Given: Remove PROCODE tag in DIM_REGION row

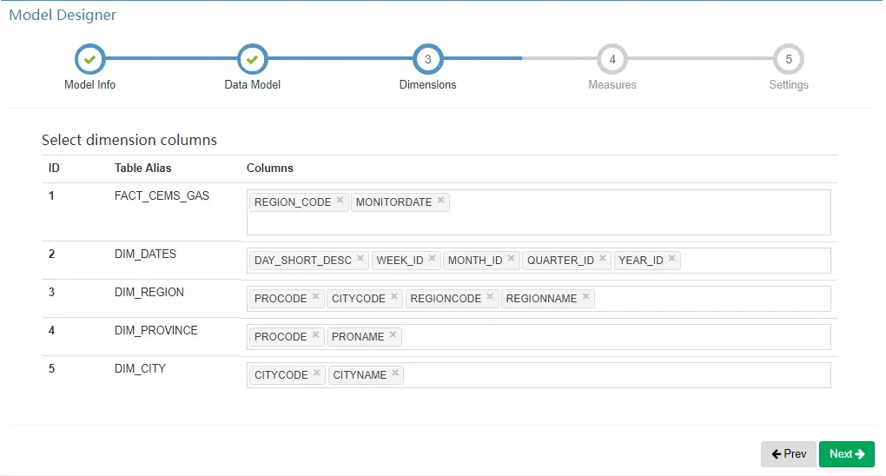Looking at the screenshot, I should point(316,295).
